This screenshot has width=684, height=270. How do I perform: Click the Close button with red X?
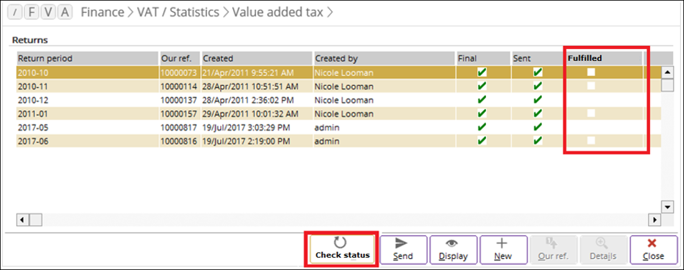click(653, 249)
